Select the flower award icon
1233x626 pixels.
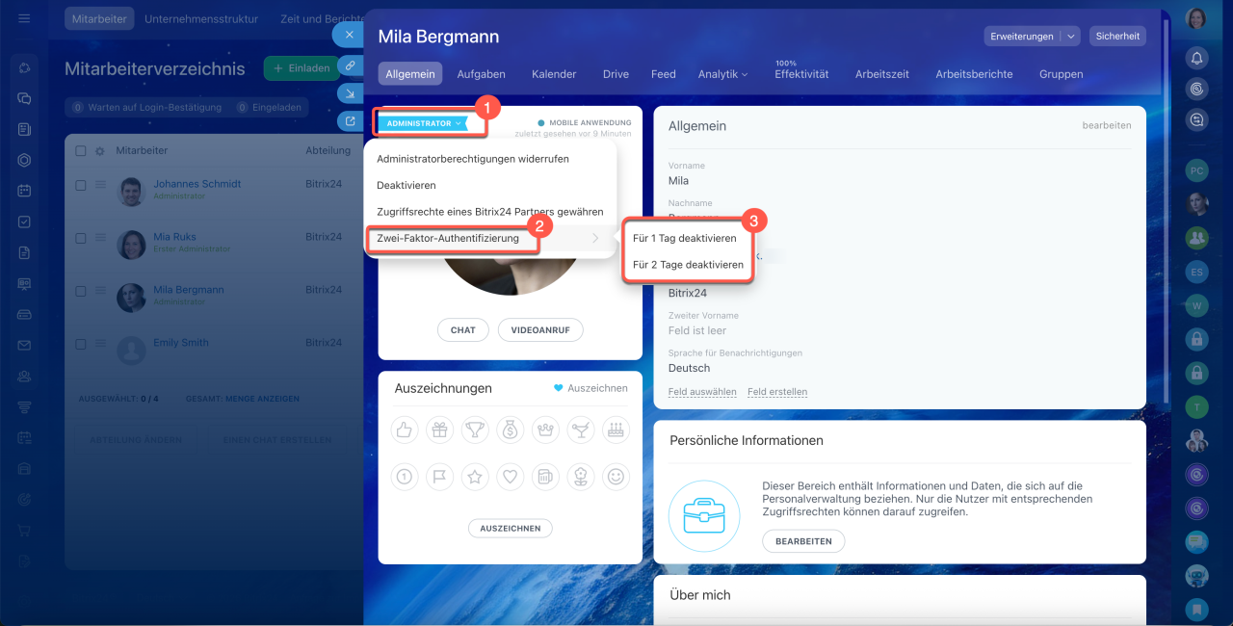(x=580, y=475)
